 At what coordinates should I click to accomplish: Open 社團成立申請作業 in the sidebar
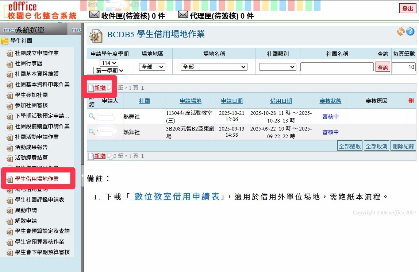click(37, 53)
